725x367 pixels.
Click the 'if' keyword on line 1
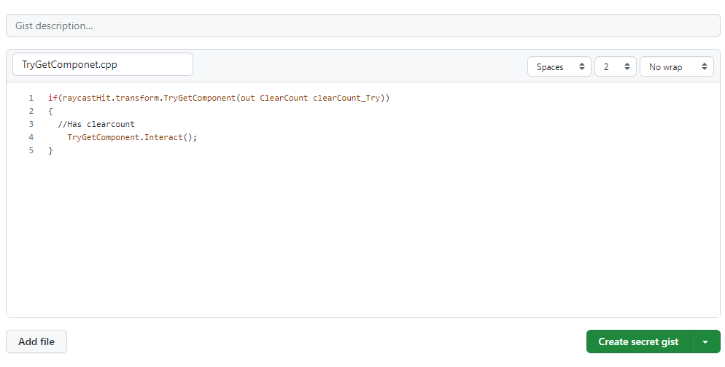click(53, 98)
